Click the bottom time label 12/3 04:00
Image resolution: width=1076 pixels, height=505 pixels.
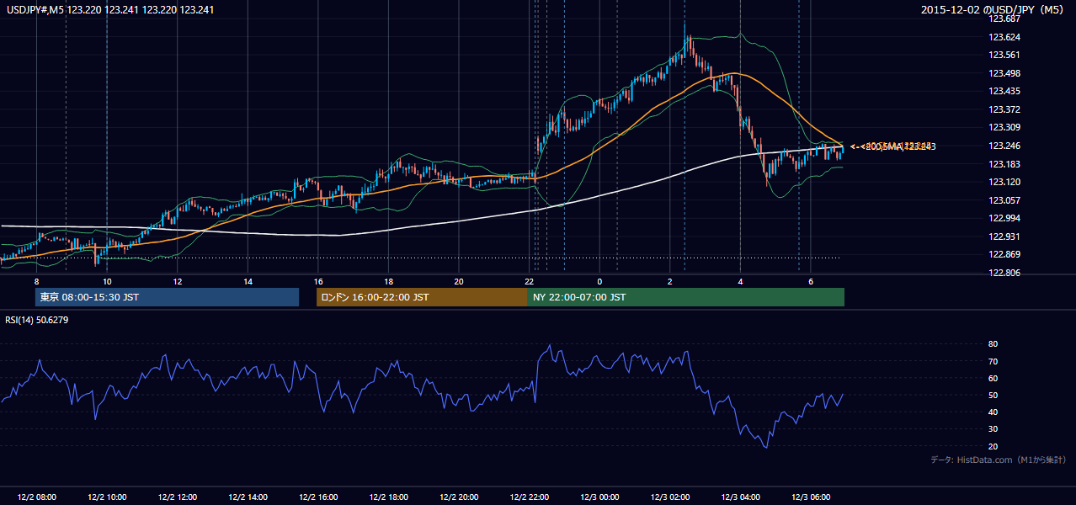pos(741,497)
